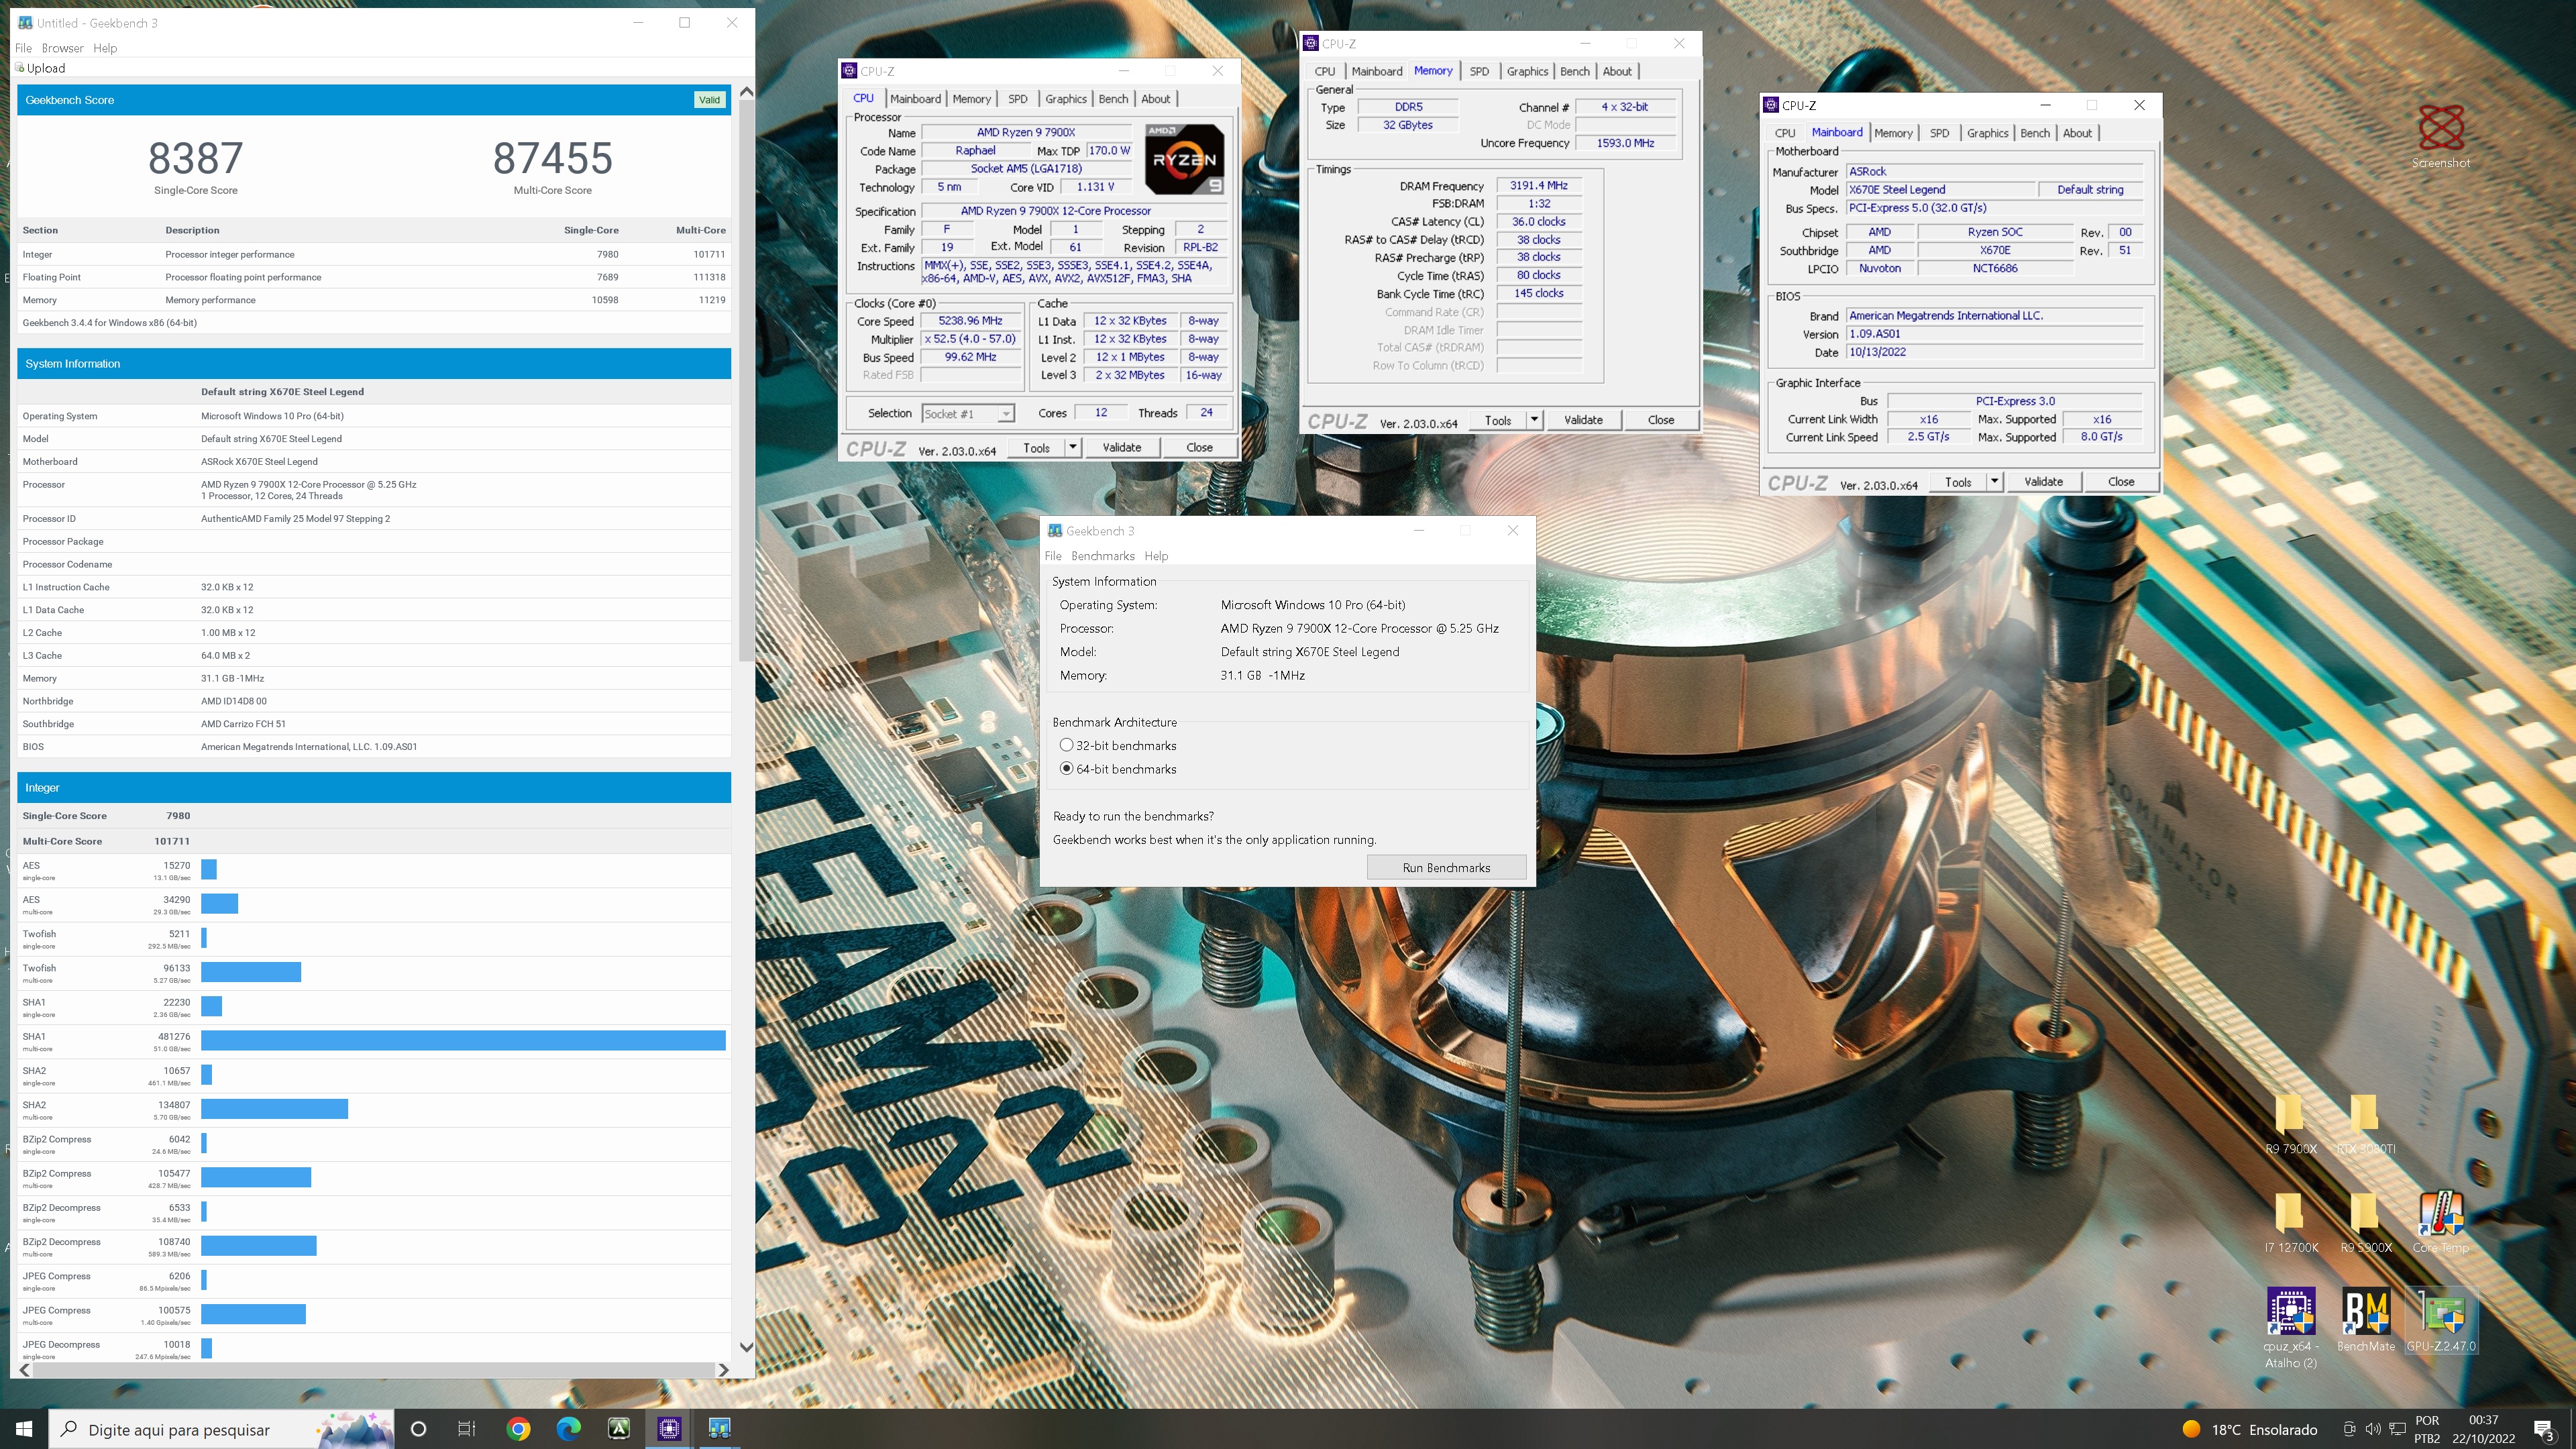Open the network status tray icon
Screen dimensions: 2576x1449
[2397, 1429]
